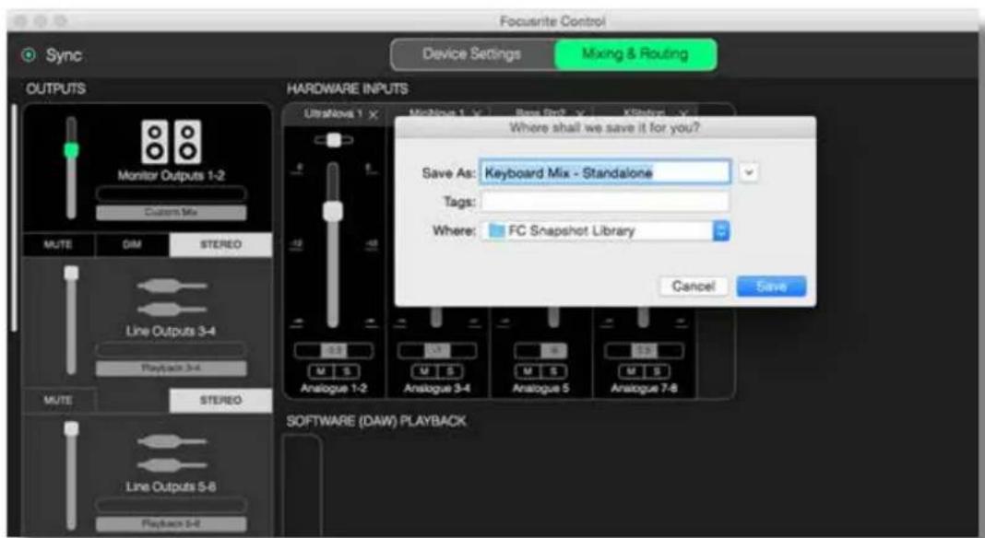The image size is (985, 538).
Task: Click the blue Save button
Action: [771, 287]
